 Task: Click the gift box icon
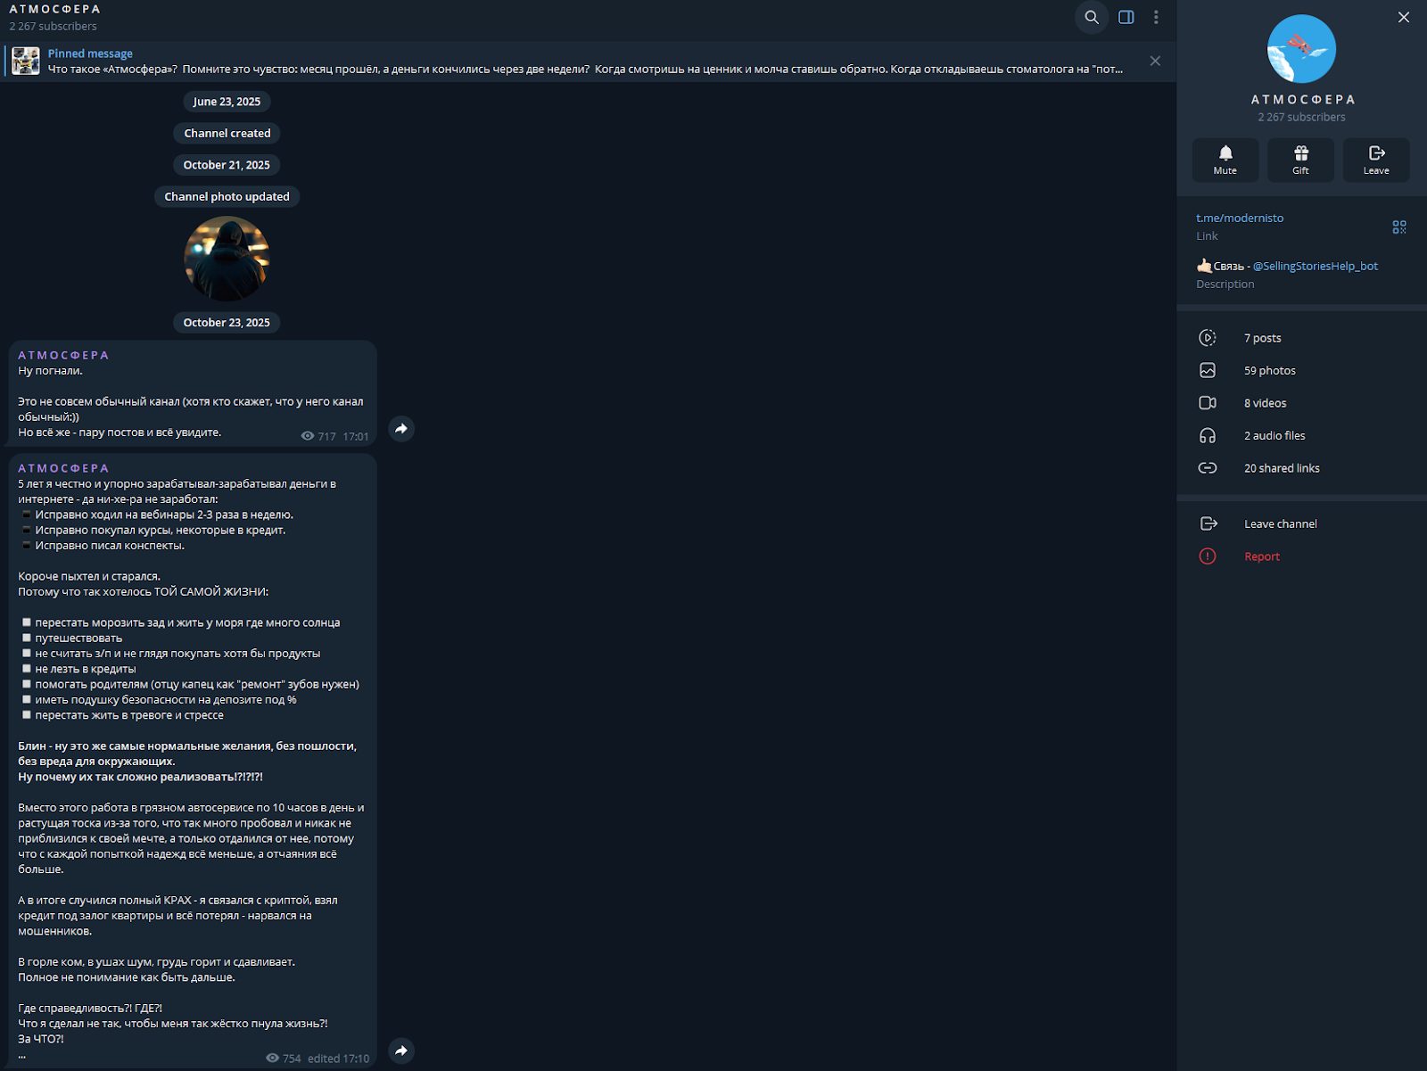coord(1301,153)
